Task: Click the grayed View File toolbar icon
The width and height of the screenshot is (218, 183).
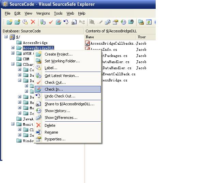Action: coord(92,22)
